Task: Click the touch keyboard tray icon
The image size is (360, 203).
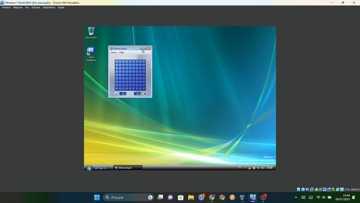Action: (303, 197)
